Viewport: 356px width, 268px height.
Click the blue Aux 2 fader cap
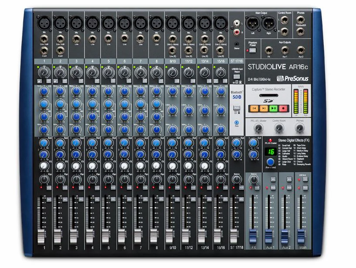285,236
